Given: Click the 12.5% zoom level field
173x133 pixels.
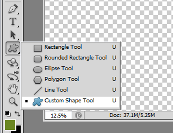Looking at the screenshot, I should click(x=58, y=115).
